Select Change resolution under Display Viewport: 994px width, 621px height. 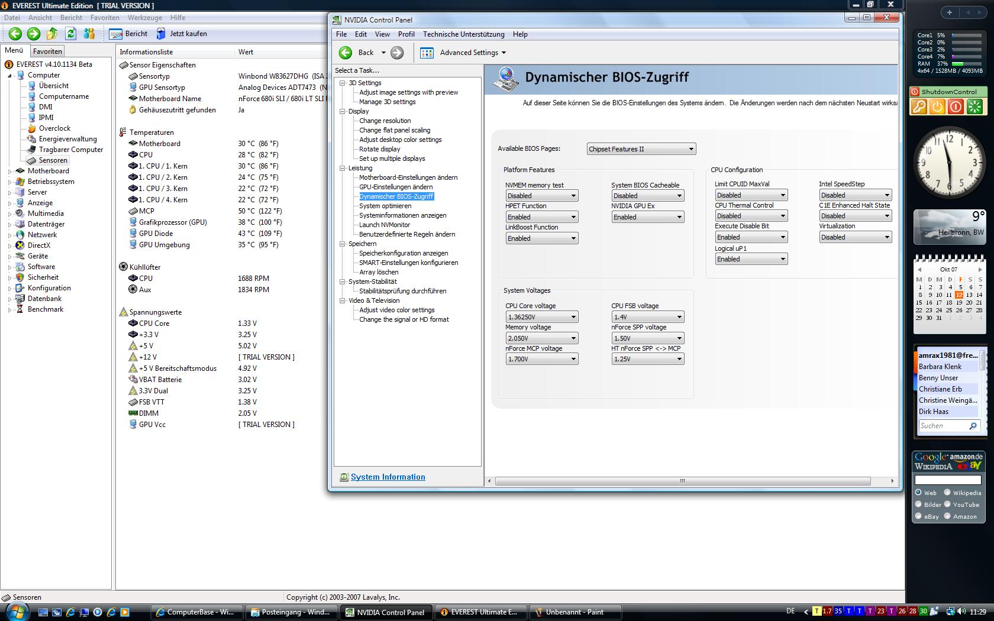(385, 121)
